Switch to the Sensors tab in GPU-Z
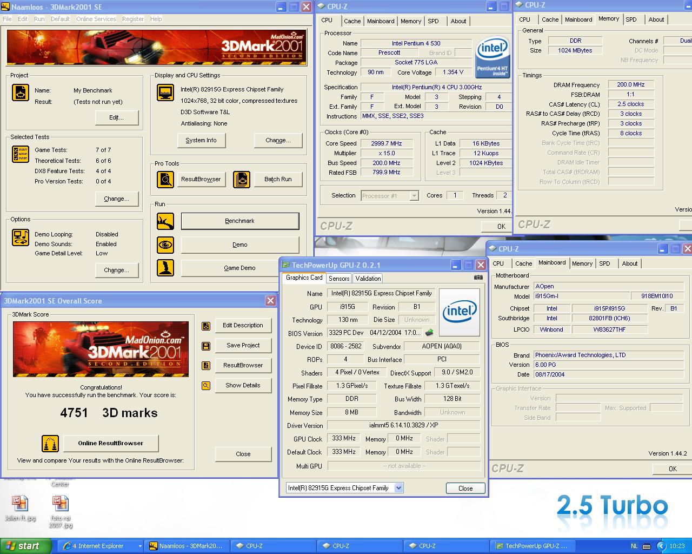The height and width of the screenshot is (554, 692). 339,279
